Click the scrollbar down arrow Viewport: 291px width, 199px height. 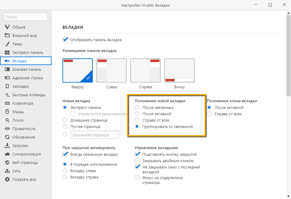(x=289, y=196)
